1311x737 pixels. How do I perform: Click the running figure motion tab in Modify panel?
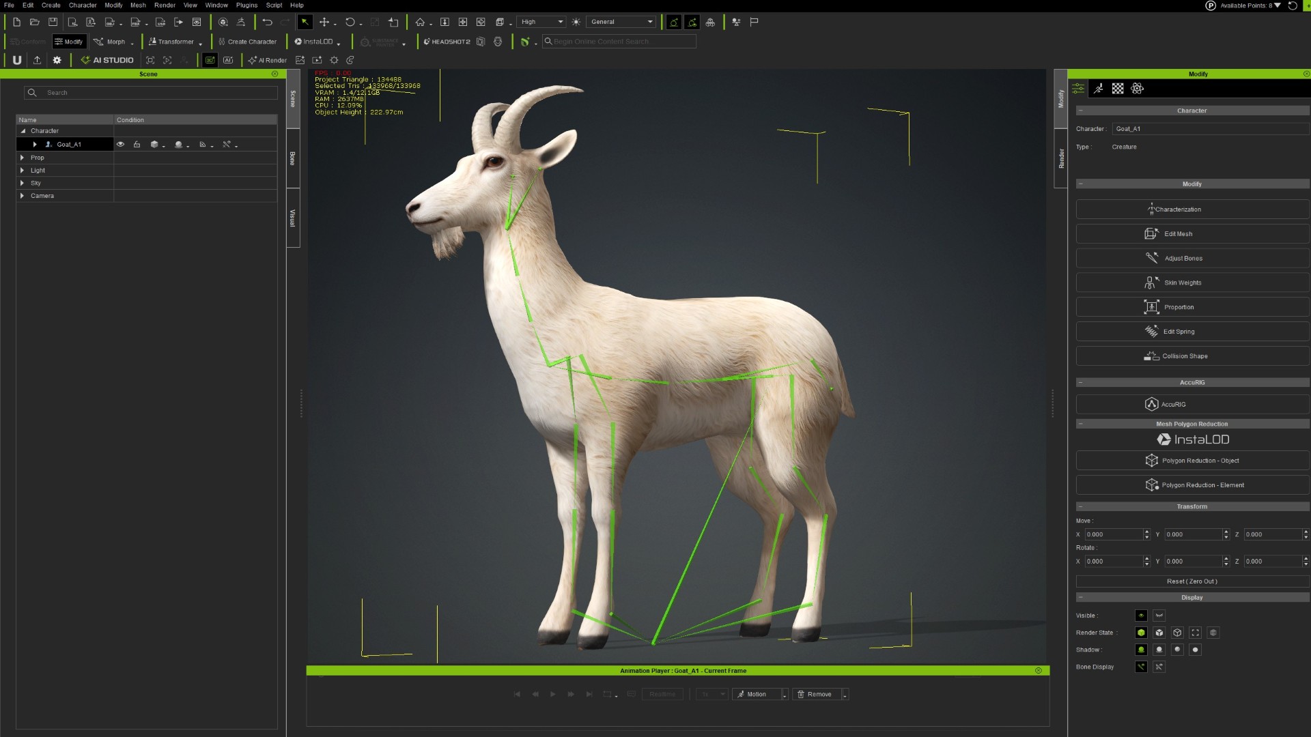[1098, 89]
